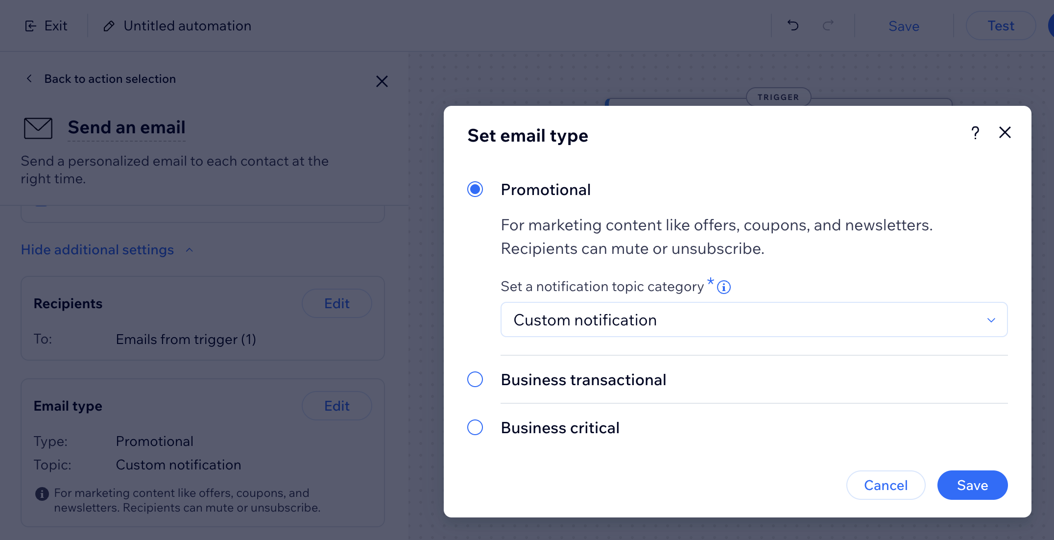Click the Set email type title
Image resolution: width=1054 pixels, height=540 pixels.
pos(527,136)
